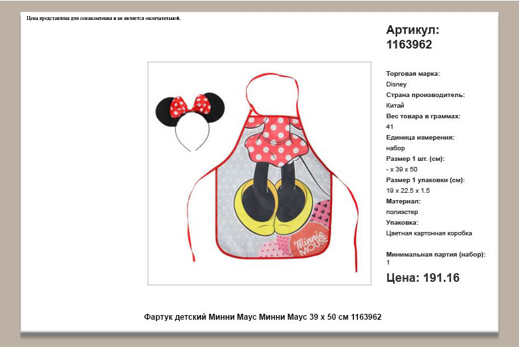Click the 'Материал:' label

pos(403,201)
